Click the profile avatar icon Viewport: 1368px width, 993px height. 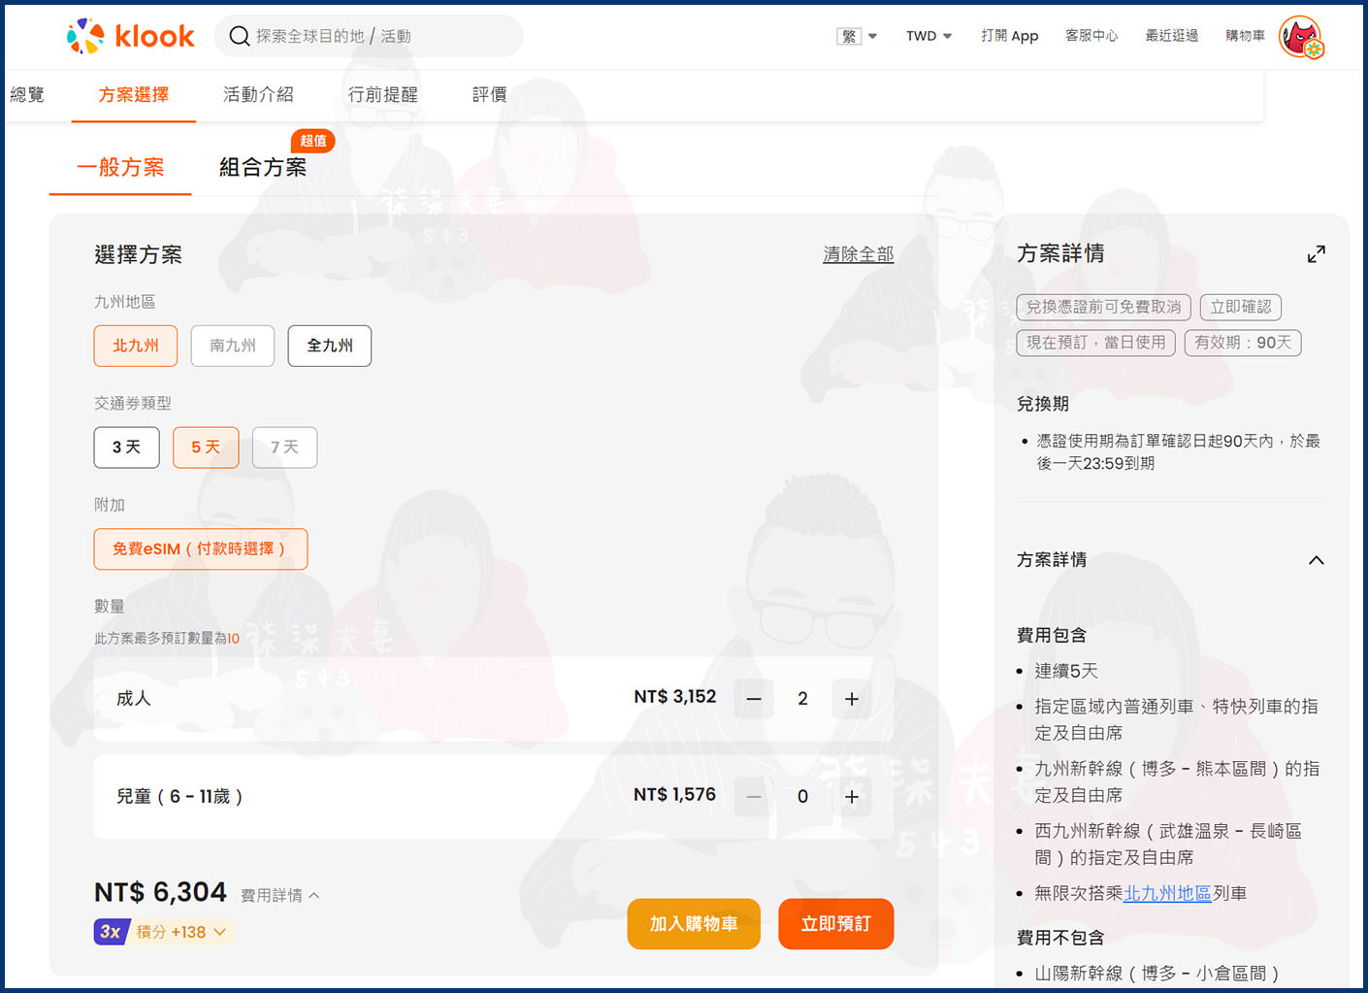point(1301,38)
